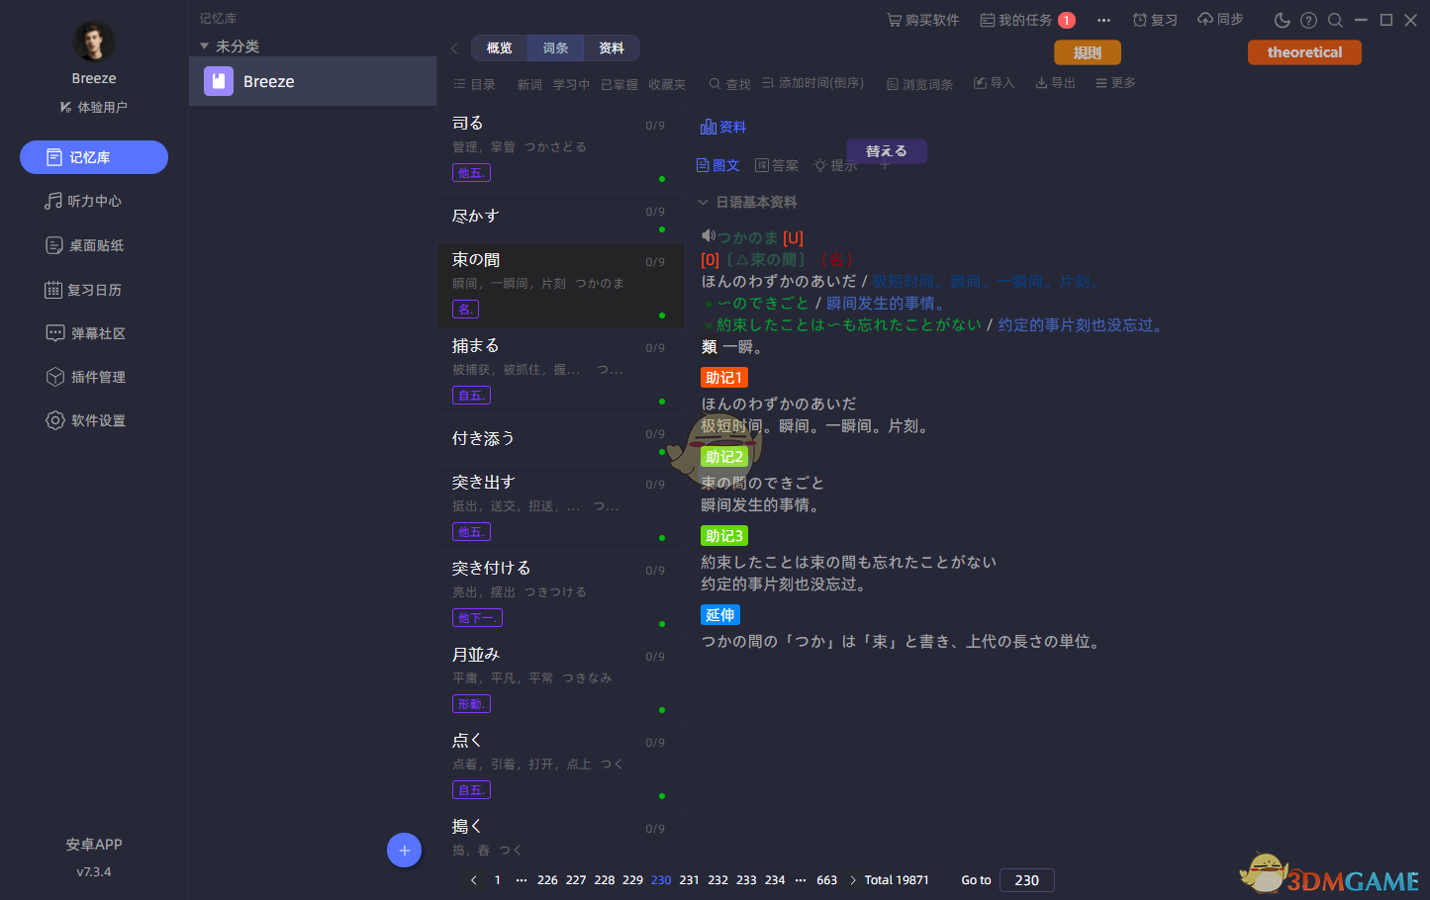Open the 听力中心 audio center
The image size is (1430, 900).
(93, 201)
